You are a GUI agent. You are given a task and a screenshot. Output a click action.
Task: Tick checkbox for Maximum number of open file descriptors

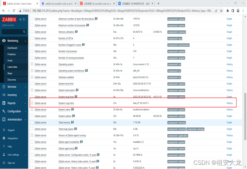[x=32, y=19]
